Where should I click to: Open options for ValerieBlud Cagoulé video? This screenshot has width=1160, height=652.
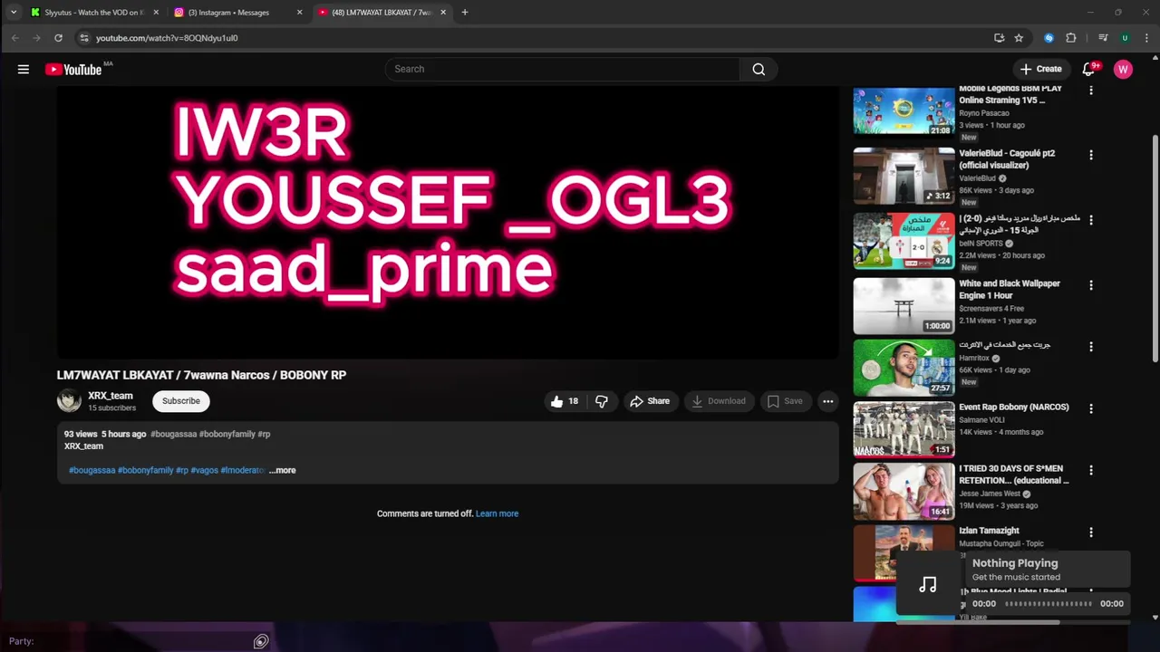click(1091, 155)
